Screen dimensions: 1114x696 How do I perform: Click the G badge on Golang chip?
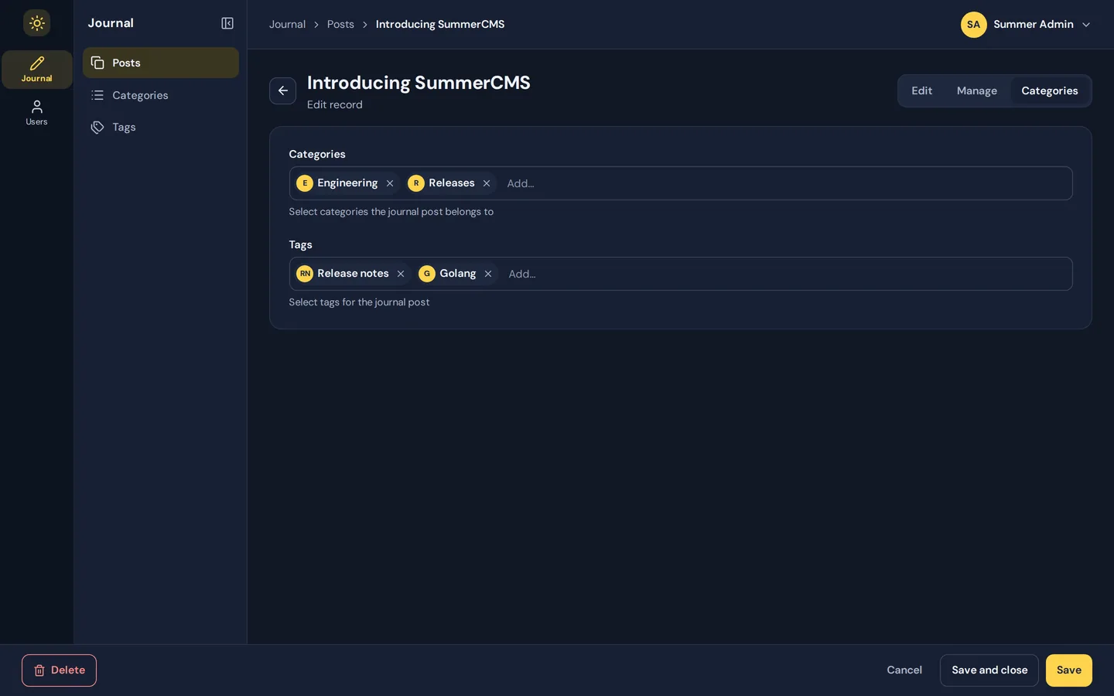[427, 274]
